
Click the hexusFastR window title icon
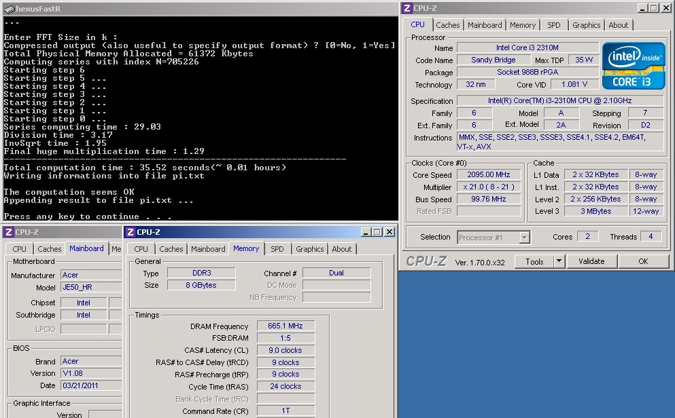point(9,9)
